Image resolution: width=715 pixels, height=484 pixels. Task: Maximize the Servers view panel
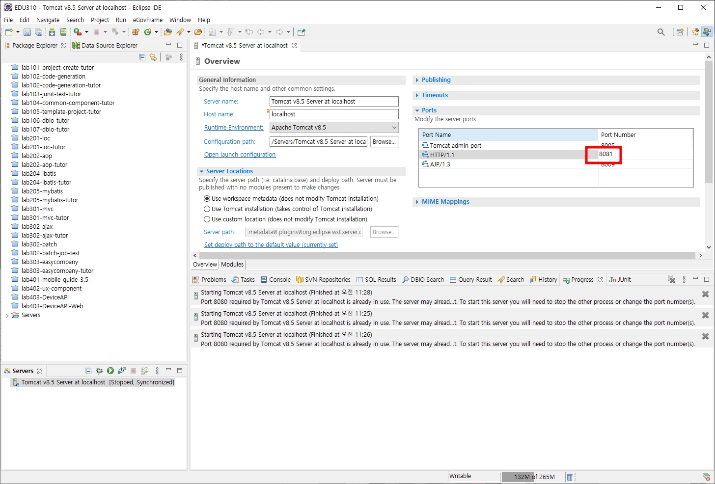[x=180, y=371]
